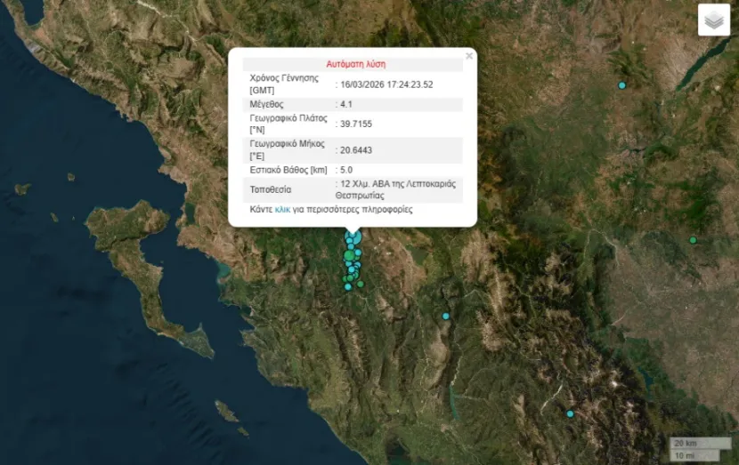Select the large green marker in the cluster

coord(349,256)
